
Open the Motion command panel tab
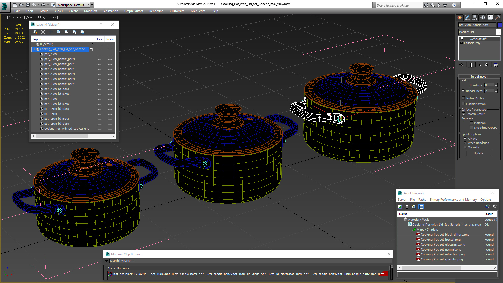point(483,18)
